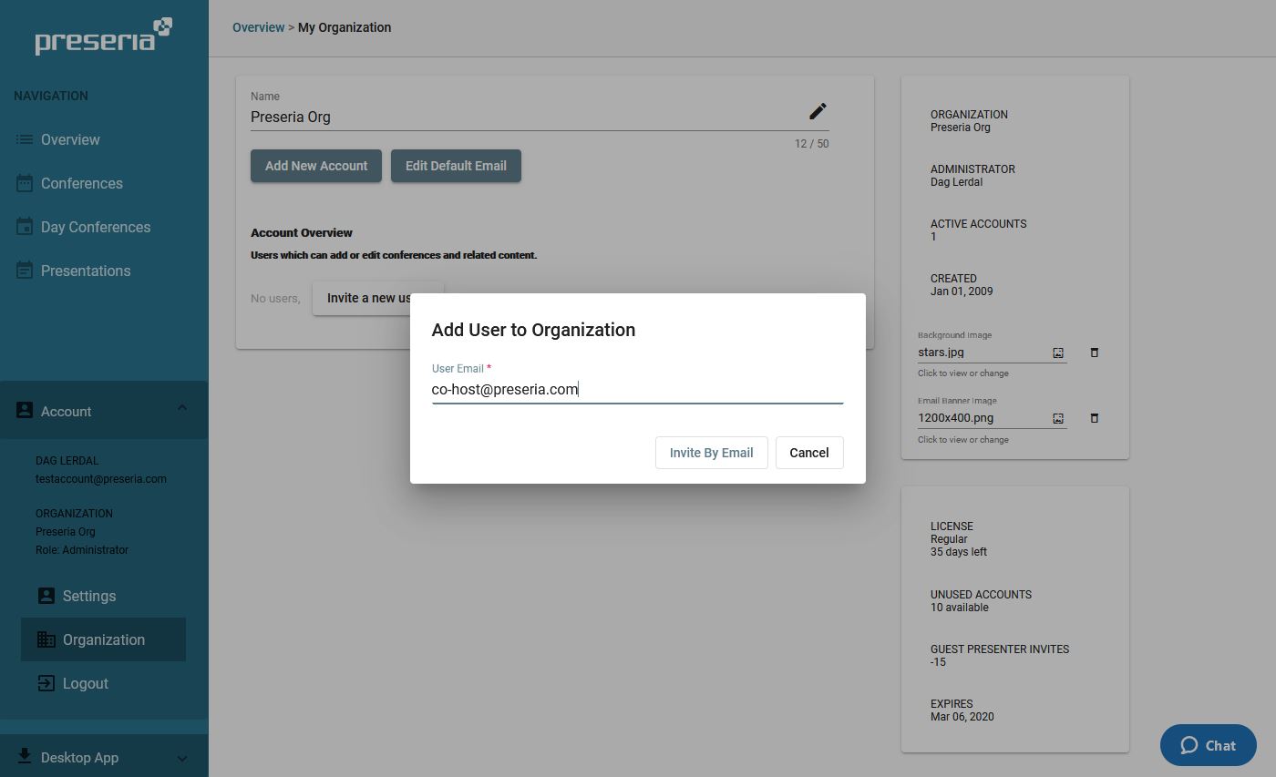Expand the Desktop App section chevron
Viewport: 1276px width, 777px height.
point(182,758)
